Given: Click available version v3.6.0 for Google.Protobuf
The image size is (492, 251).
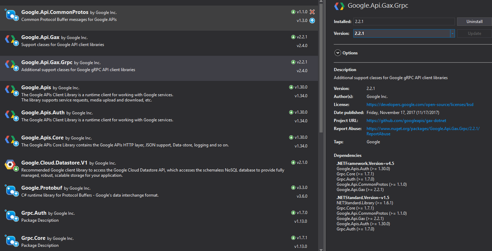Looking at the screenshot, I should point(302,196).
